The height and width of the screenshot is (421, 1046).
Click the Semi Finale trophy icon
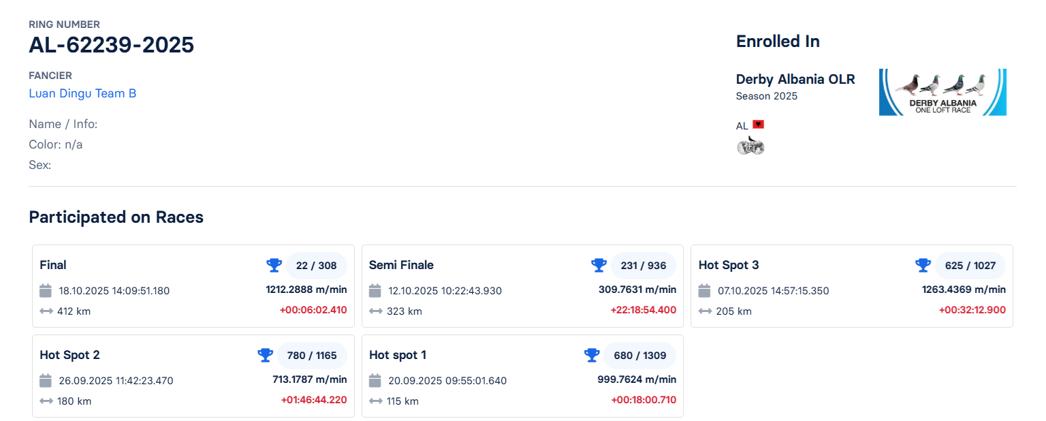coord(599,265)
